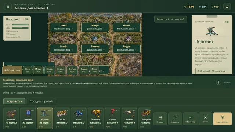Click the '3 / 42 устройств' text
The height and width of the screenshot is (132, 235).
(12, 31)
